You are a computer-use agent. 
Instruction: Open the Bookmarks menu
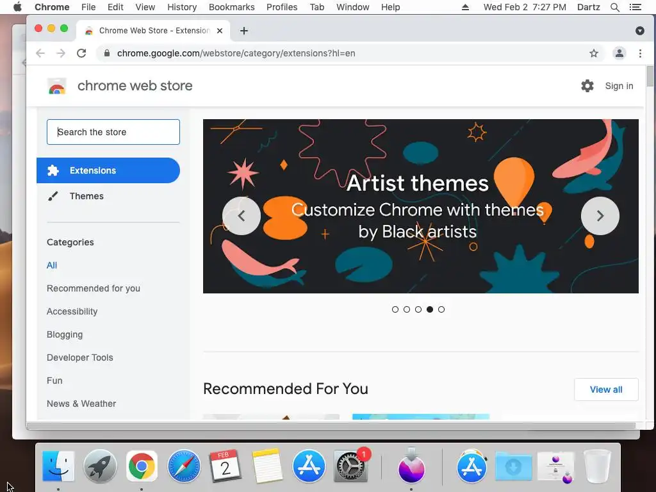click(232, 7)
